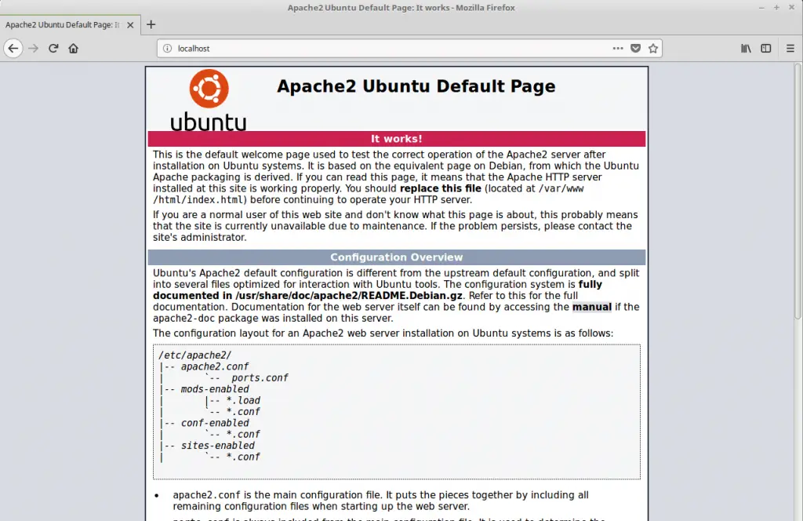The height and width of the screenshot is (521, 803).
Task: Minimize the Firefox window
Action: (x=761, y=8)
